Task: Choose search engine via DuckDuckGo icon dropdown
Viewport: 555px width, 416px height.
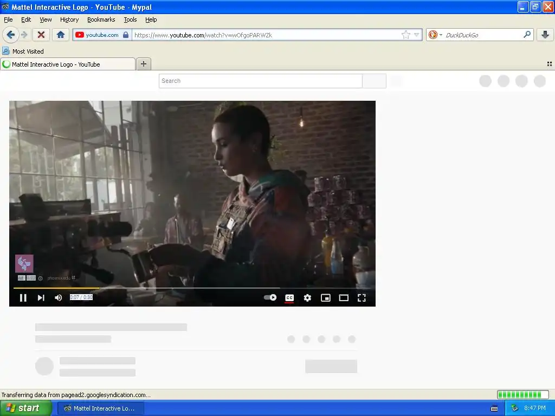Action: pos(435,35)
